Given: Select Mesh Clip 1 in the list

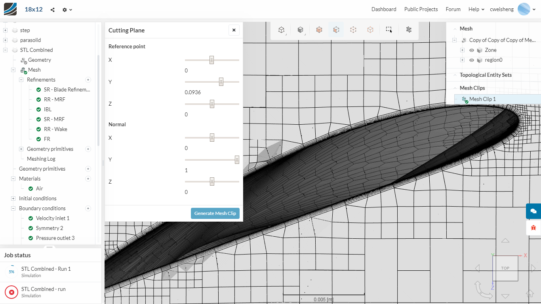Looking at the screenshot, I should [x=482, y=99].
